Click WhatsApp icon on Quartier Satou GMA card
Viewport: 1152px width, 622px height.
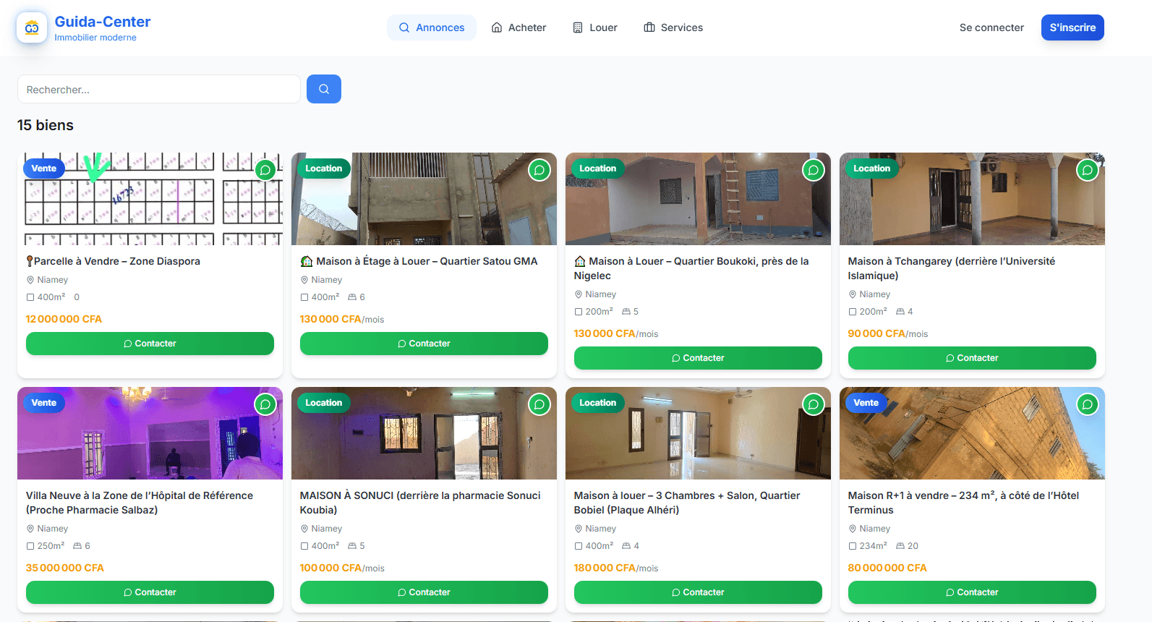point(539,170)
